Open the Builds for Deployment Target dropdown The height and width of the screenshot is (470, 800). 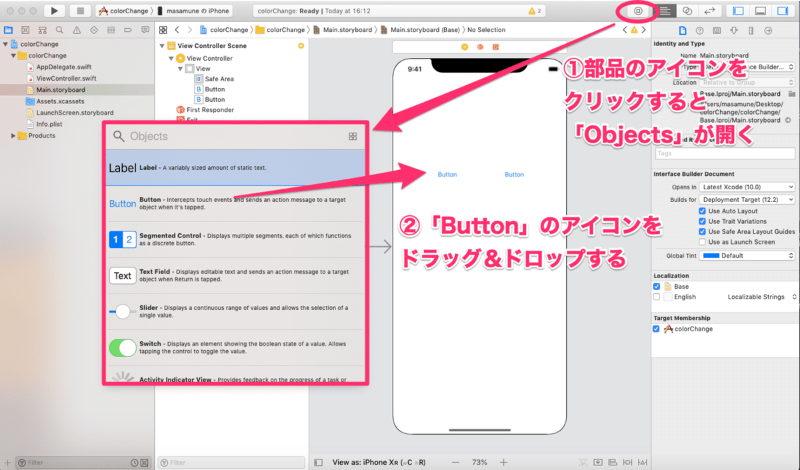[x=747, y=199]
